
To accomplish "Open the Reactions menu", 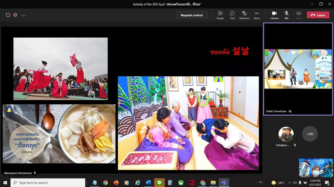I will [x=244, y=15].
